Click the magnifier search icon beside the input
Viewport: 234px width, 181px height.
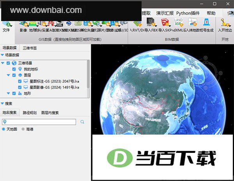82,122
